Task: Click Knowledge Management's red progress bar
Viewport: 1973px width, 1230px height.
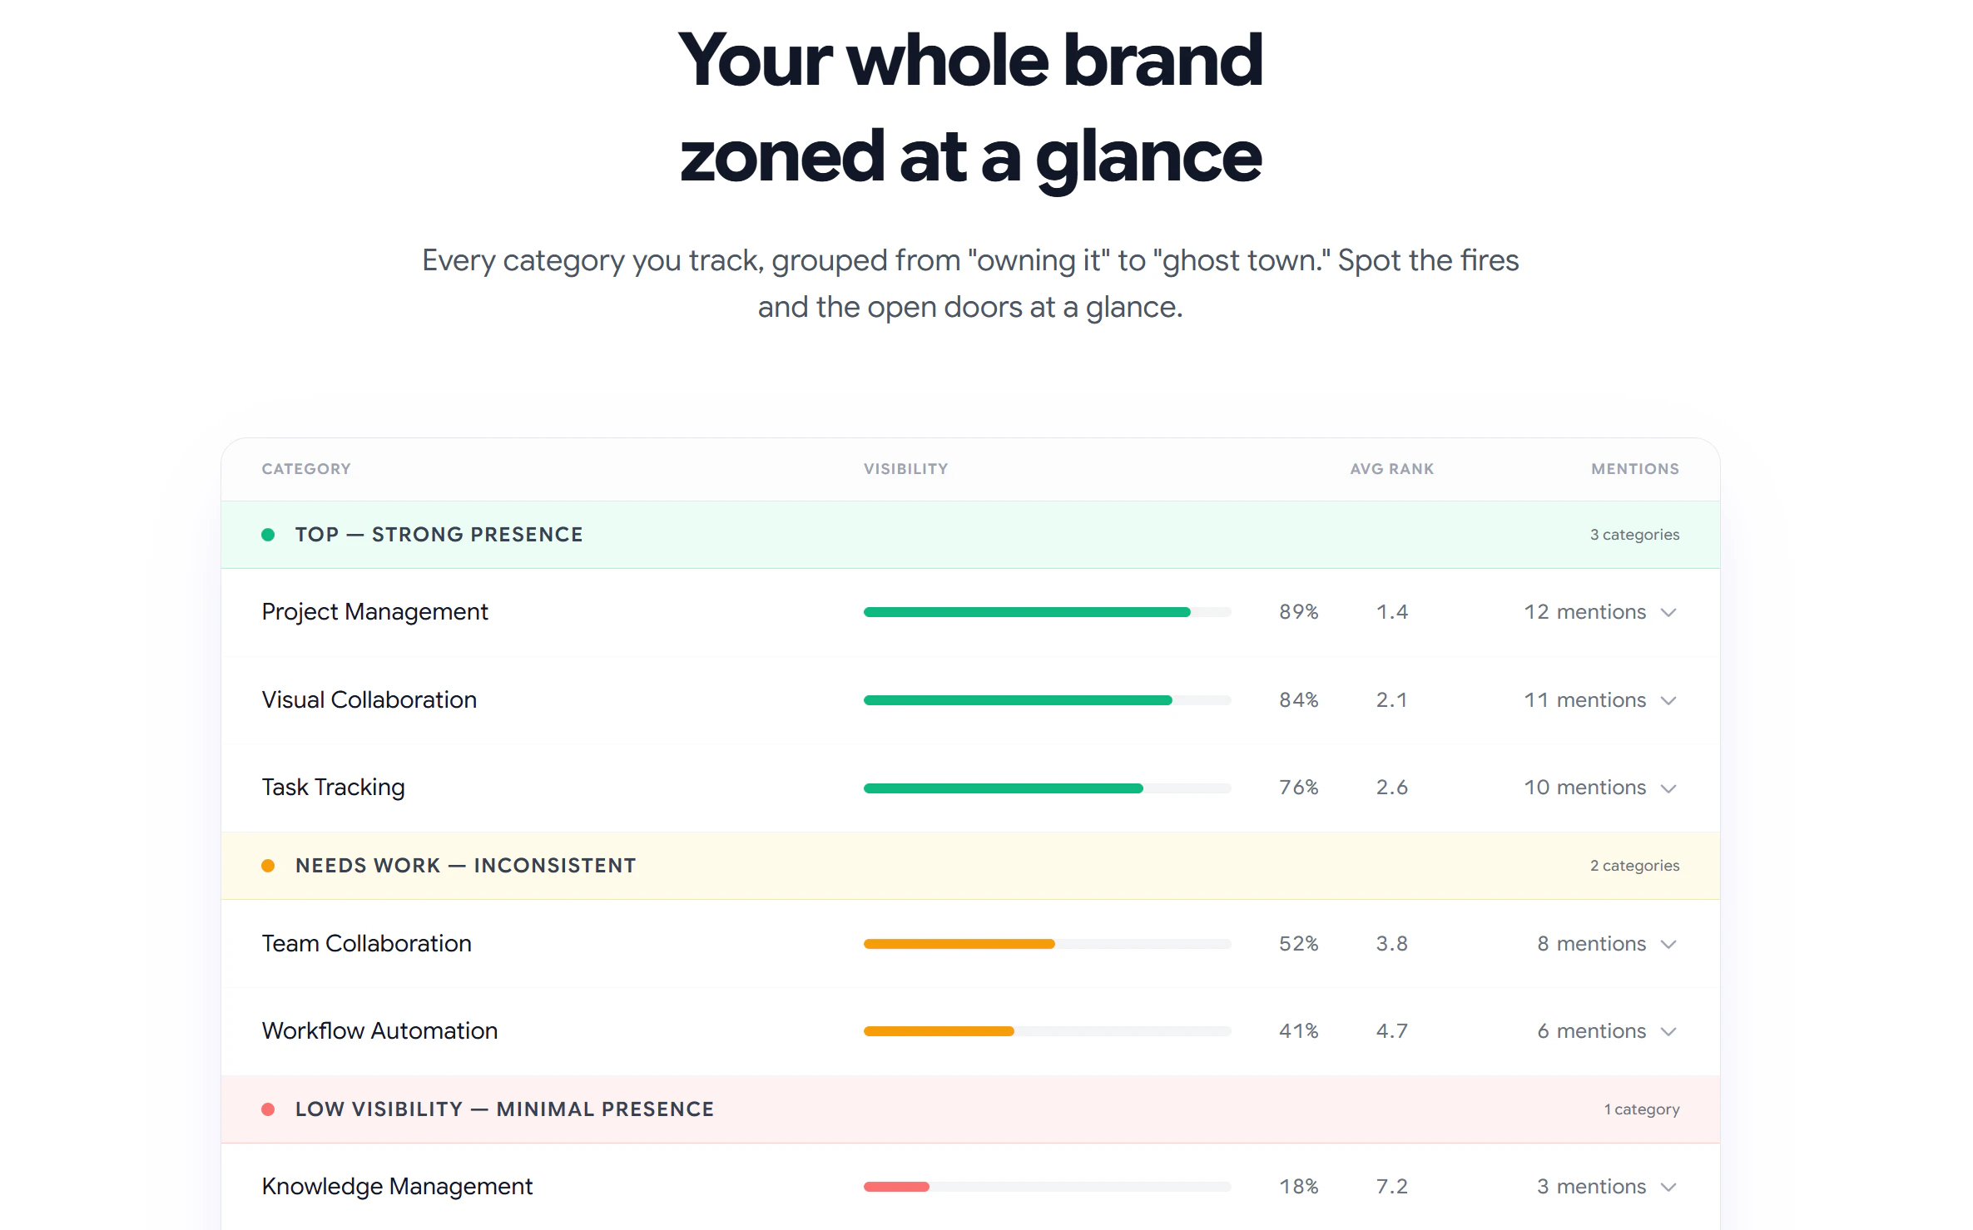Action: (x=896, y=1187)
